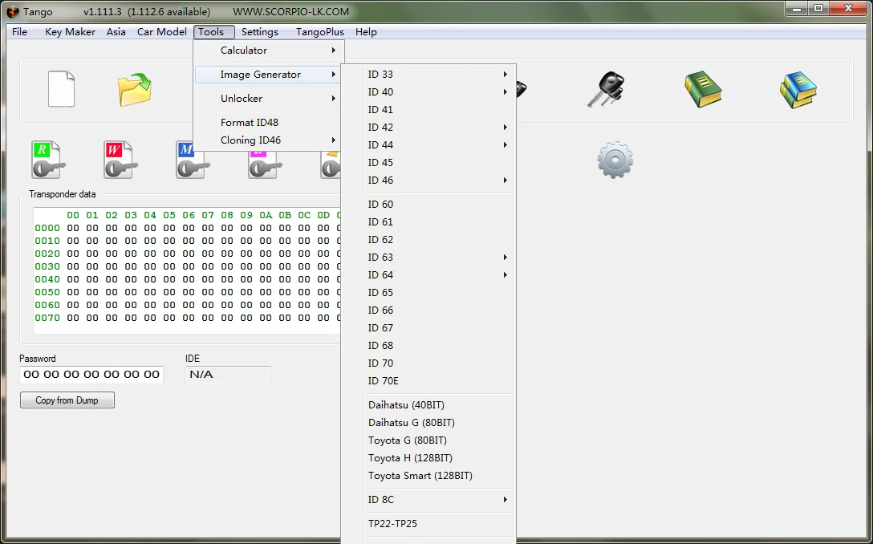Screen dimensions: 873x544
Task: Click row 0040 address in transponder data
Action: tap(47, 279)
